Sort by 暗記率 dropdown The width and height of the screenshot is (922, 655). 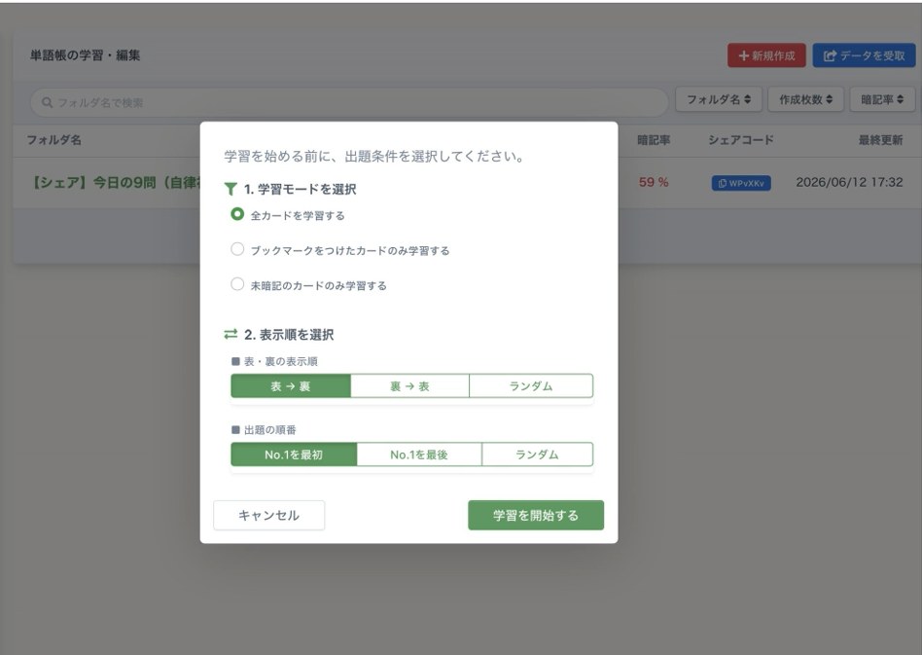tap(882, 99)
